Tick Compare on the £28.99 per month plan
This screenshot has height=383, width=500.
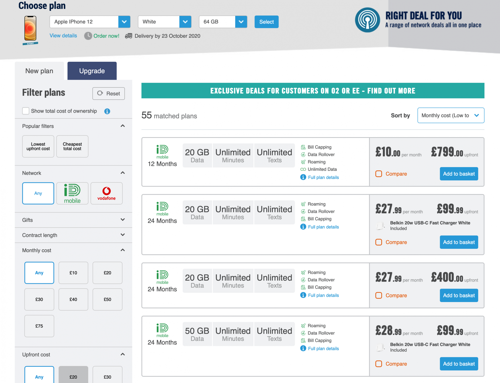pyautogui.click(x=378, y=364)
